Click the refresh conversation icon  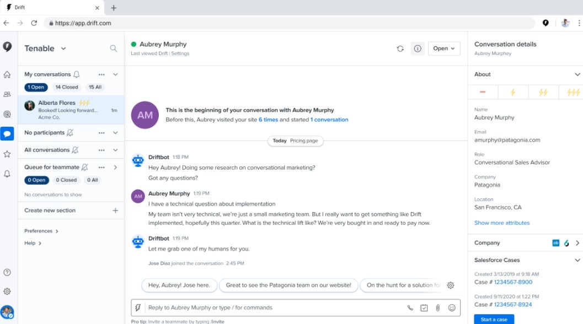tap(400, 48)
